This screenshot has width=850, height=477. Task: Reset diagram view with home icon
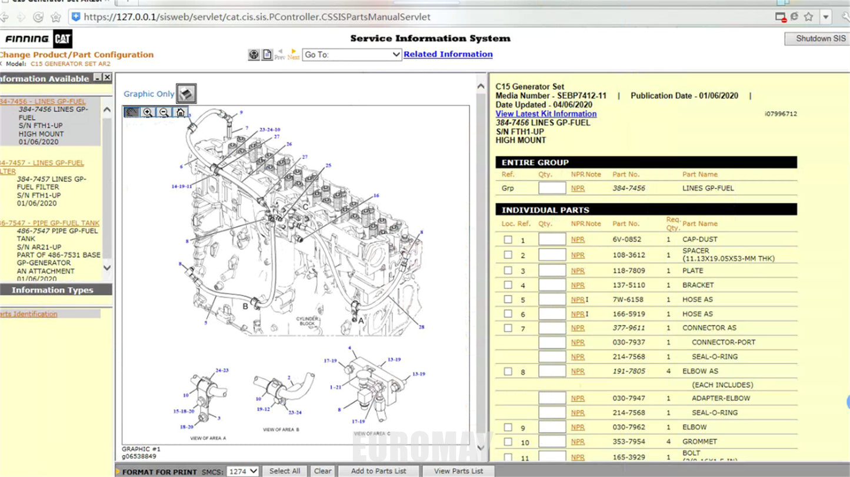[x=181, y=112]
